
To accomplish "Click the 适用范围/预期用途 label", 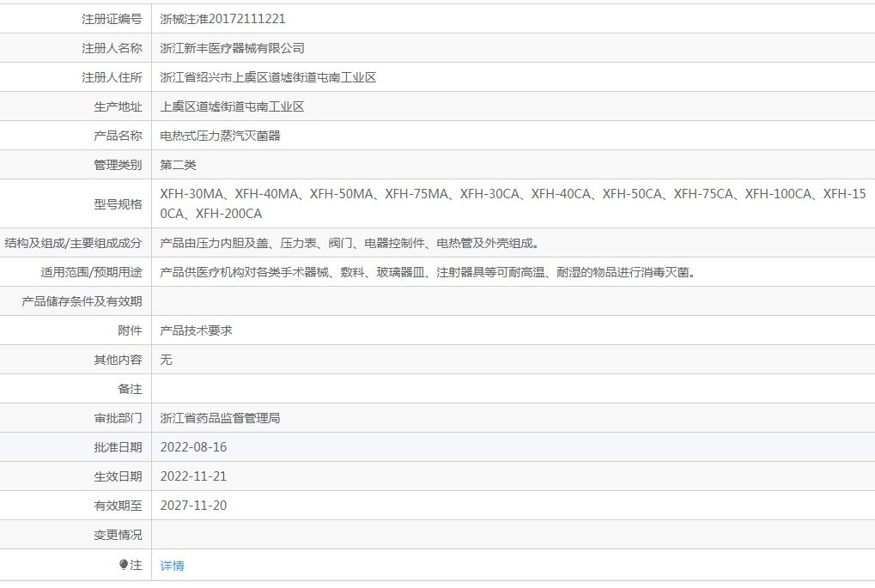I will click(x=91, y=272).
